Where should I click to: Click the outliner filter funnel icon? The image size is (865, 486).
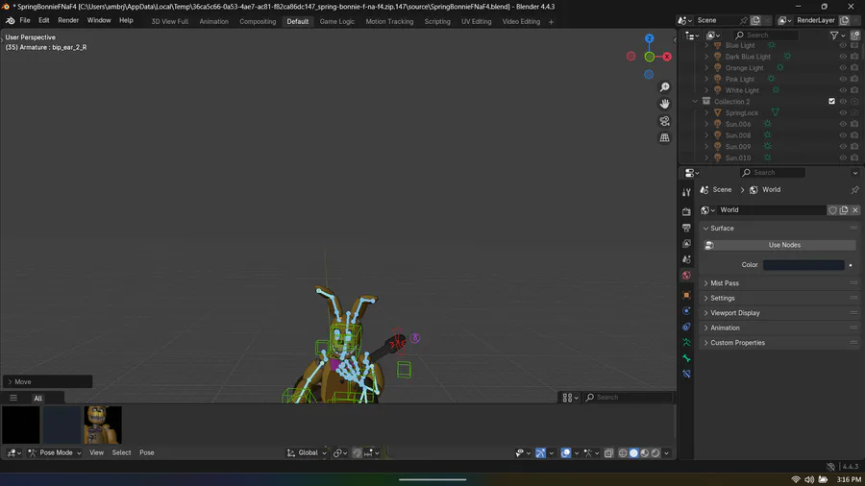tap(834, 36)
